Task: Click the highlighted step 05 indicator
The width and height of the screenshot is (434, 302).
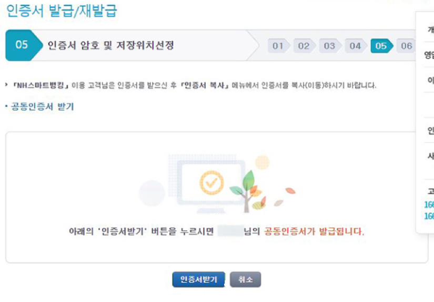Action: pyautogui.click(x=381, y=46)
